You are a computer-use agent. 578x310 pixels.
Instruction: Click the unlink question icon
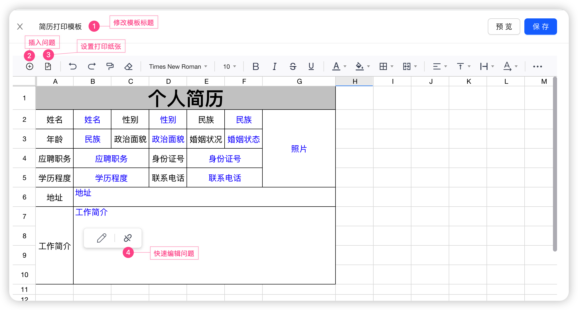[x=128, y=238]
